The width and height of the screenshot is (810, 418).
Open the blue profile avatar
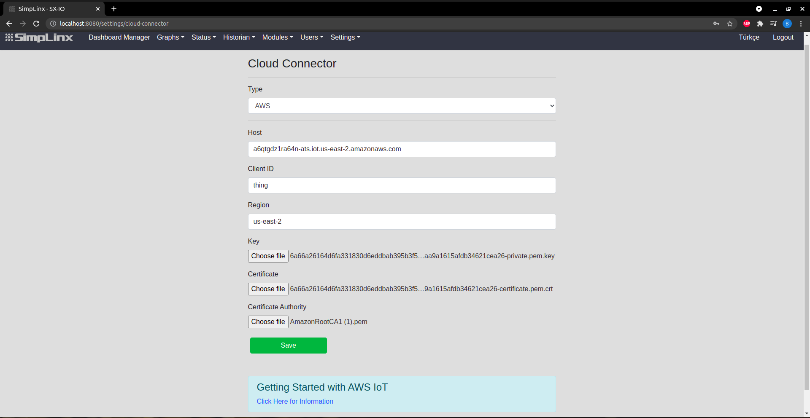(x=787, y=24)
